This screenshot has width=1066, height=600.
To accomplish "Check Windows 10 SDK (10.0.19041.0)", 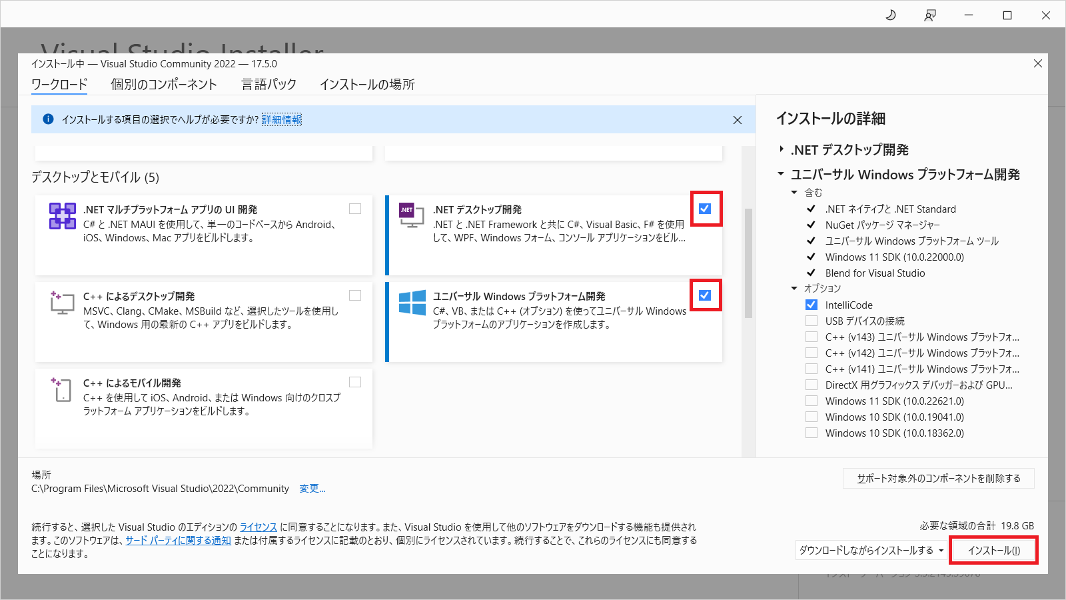I will pyautogui.click(x=811, y=417).
